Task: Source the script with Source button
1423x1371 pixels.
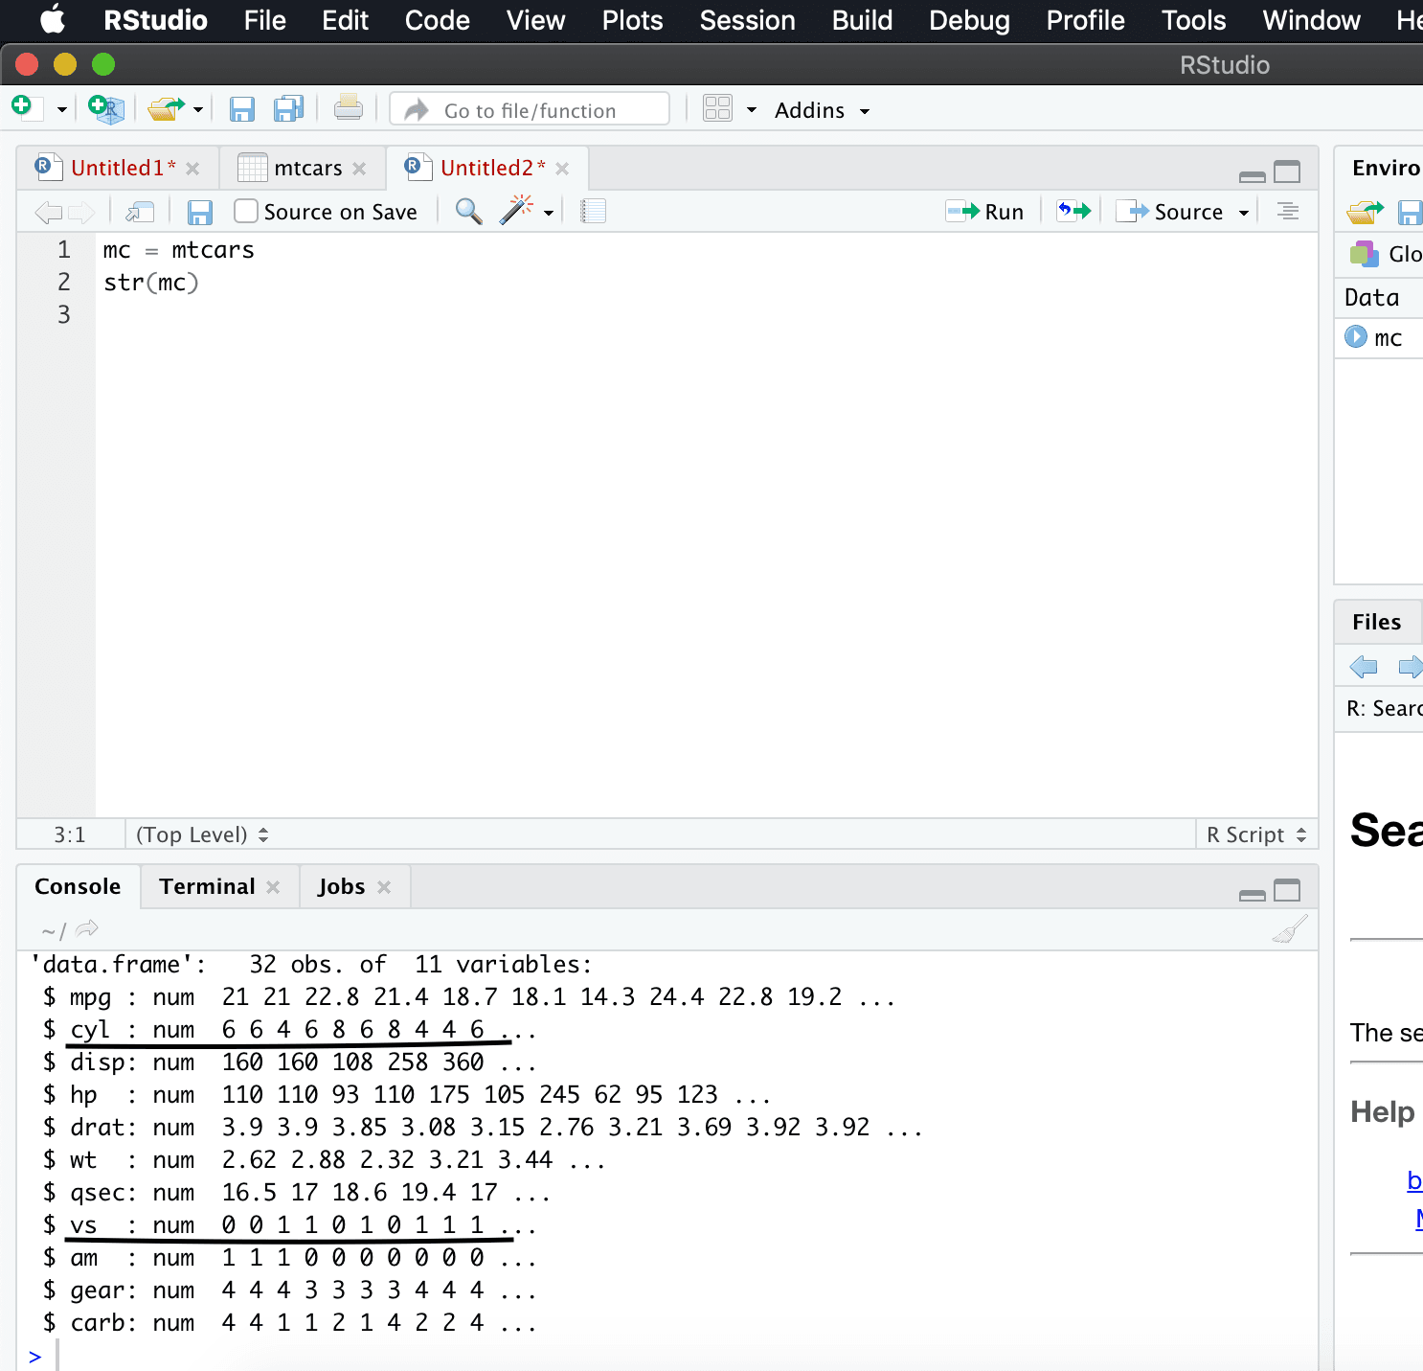Action: tap(1169, 212)
